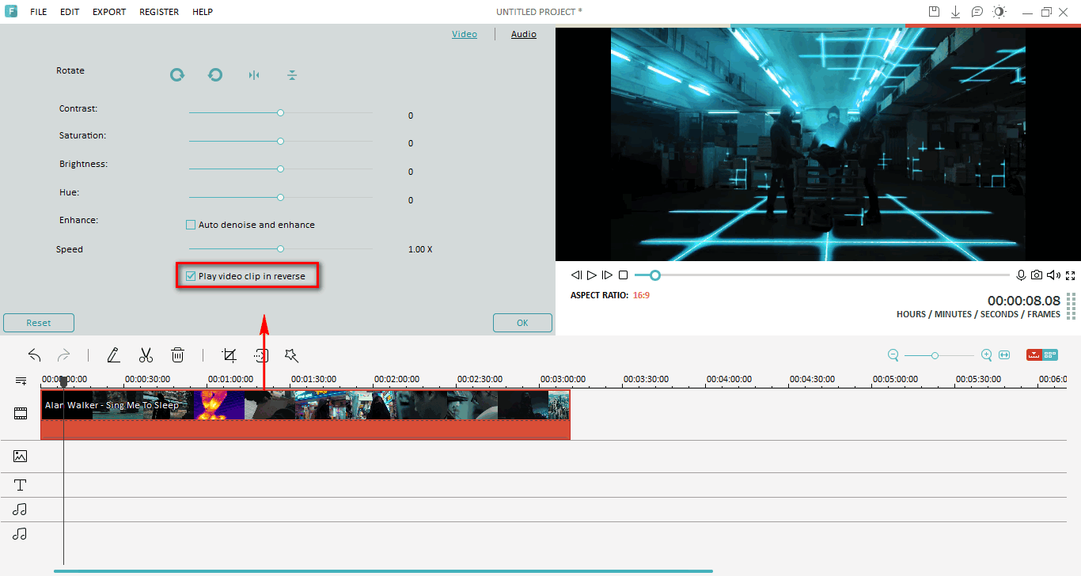This screenshot has height=576, width=1081.
Task: Switch to the Audio tab
Action: coord(523,34)
